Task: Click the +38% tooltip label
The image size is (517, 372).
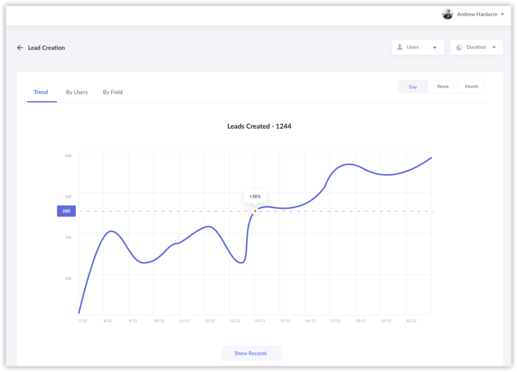Action: [255, 197]
